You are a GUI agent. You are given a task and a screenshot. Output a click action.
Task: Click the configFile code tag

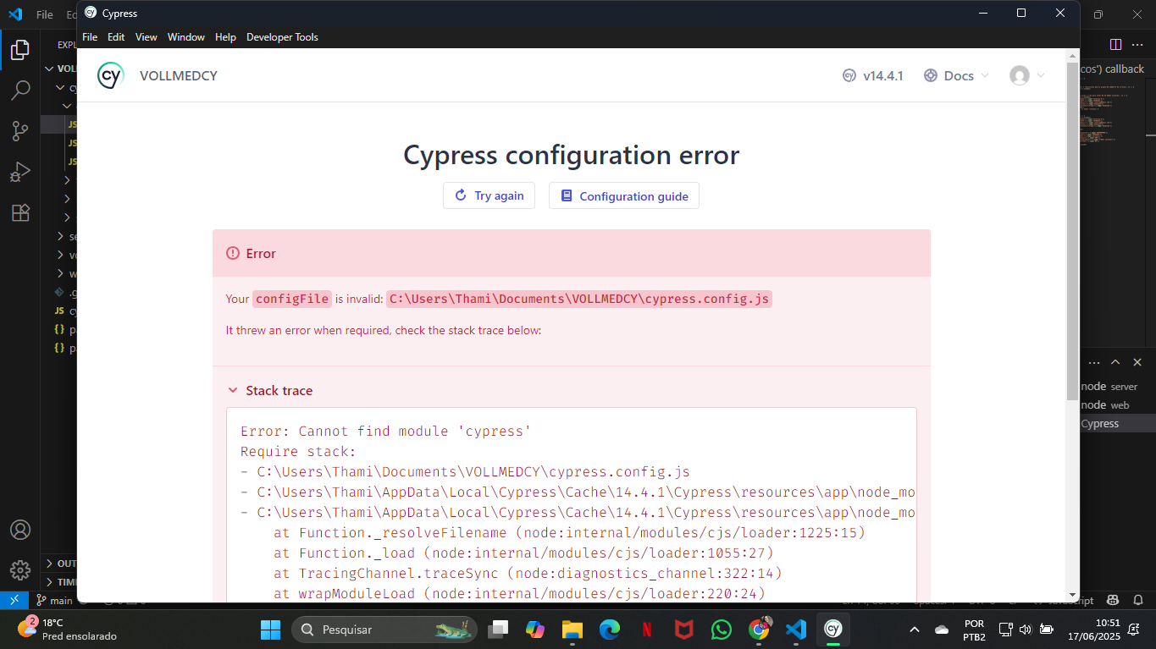coord(291,299)
